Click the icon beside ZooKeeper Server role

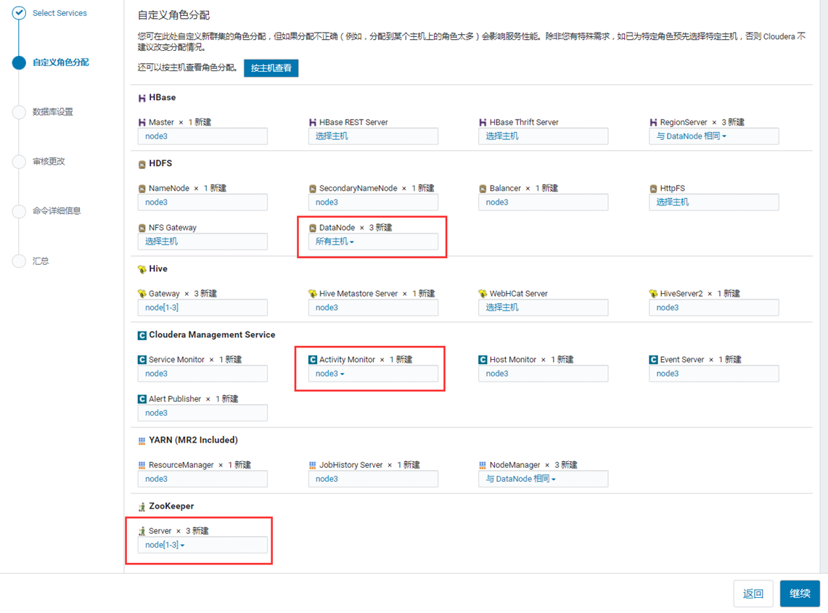point(142,531)
